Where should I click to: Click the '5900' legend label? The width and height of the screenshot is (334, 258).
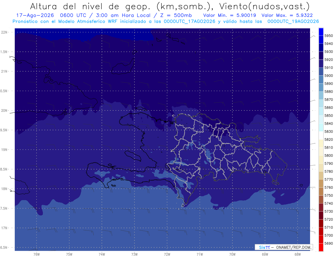click(329, 76)
